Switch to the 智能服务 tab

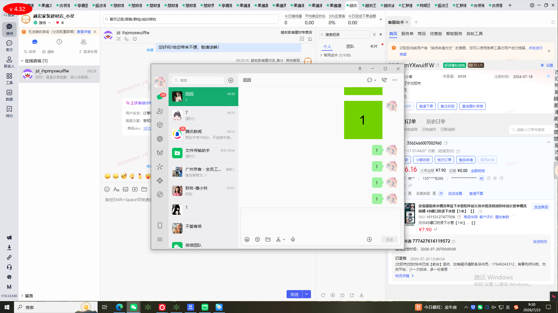[x=454, y=34]
